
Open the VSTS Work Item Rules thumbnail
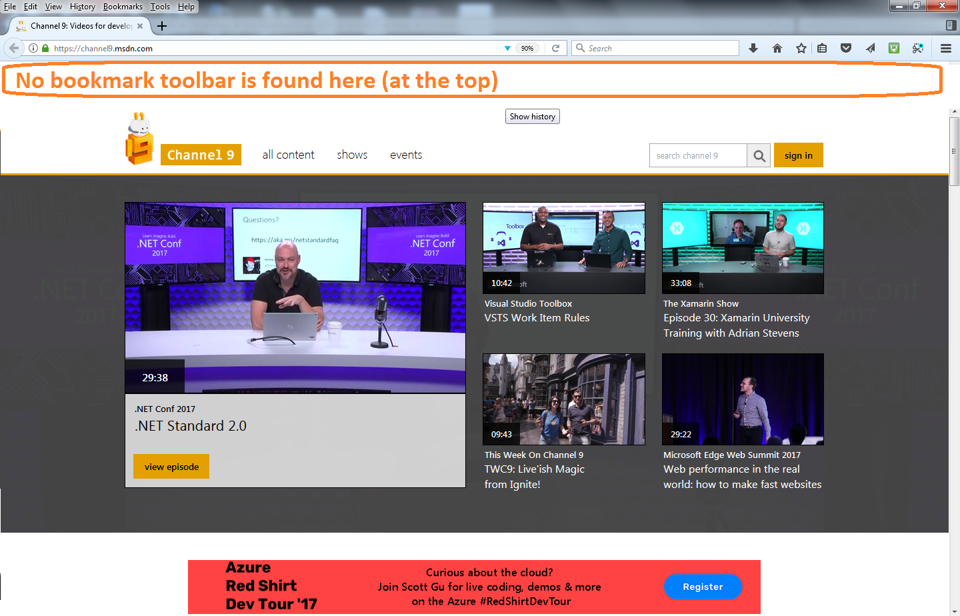pyautogui.click(x=564, y=248)
